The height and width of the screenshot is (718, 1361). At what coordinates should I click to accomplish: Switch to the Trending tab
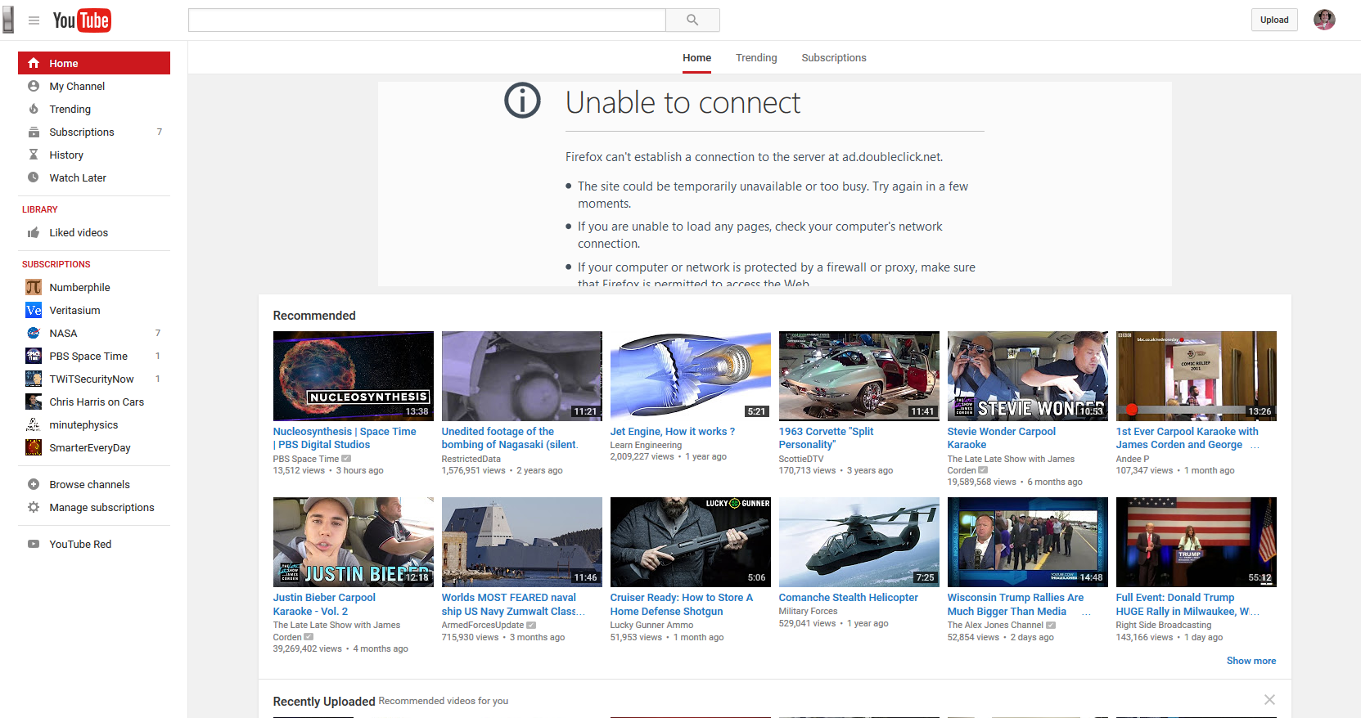pyautogui.click(x=756, y=58)
